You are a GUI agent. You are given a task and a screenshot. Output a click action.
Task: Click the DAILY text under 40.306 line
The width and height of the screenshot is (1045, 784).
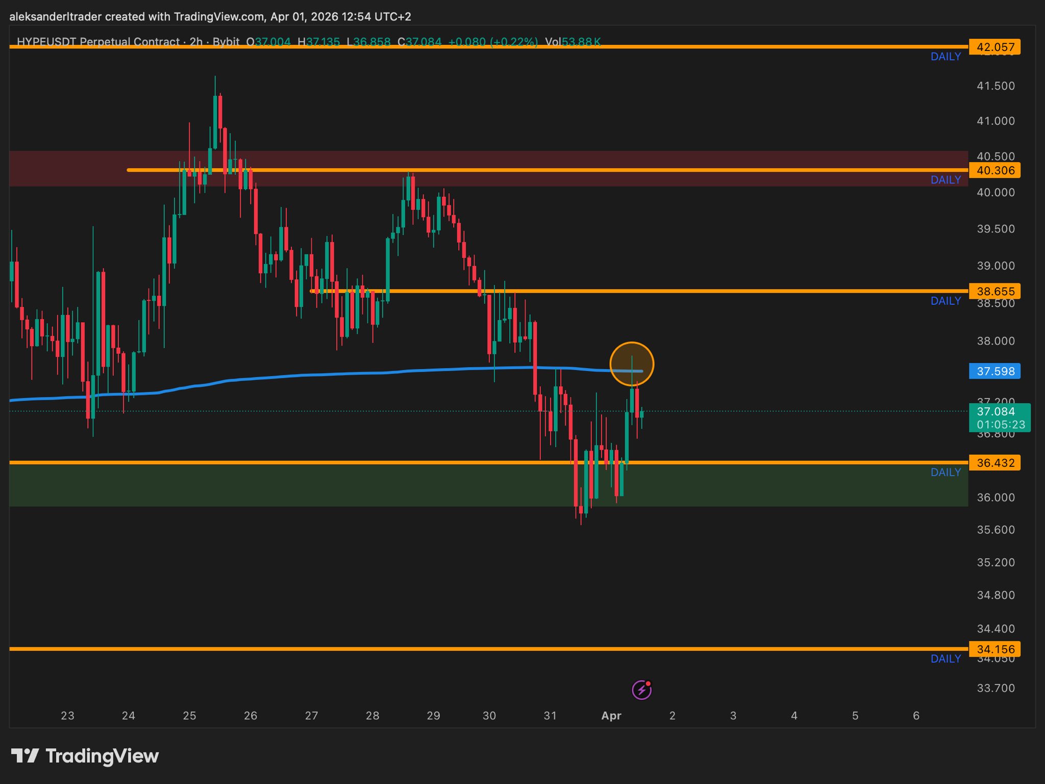point(946,180)
